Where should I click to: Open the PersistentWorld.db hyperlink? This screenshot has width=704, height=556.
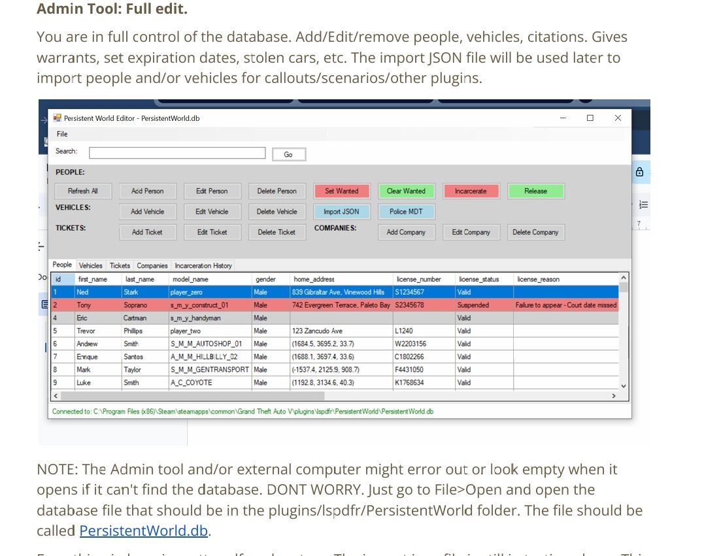coord(144,531)
